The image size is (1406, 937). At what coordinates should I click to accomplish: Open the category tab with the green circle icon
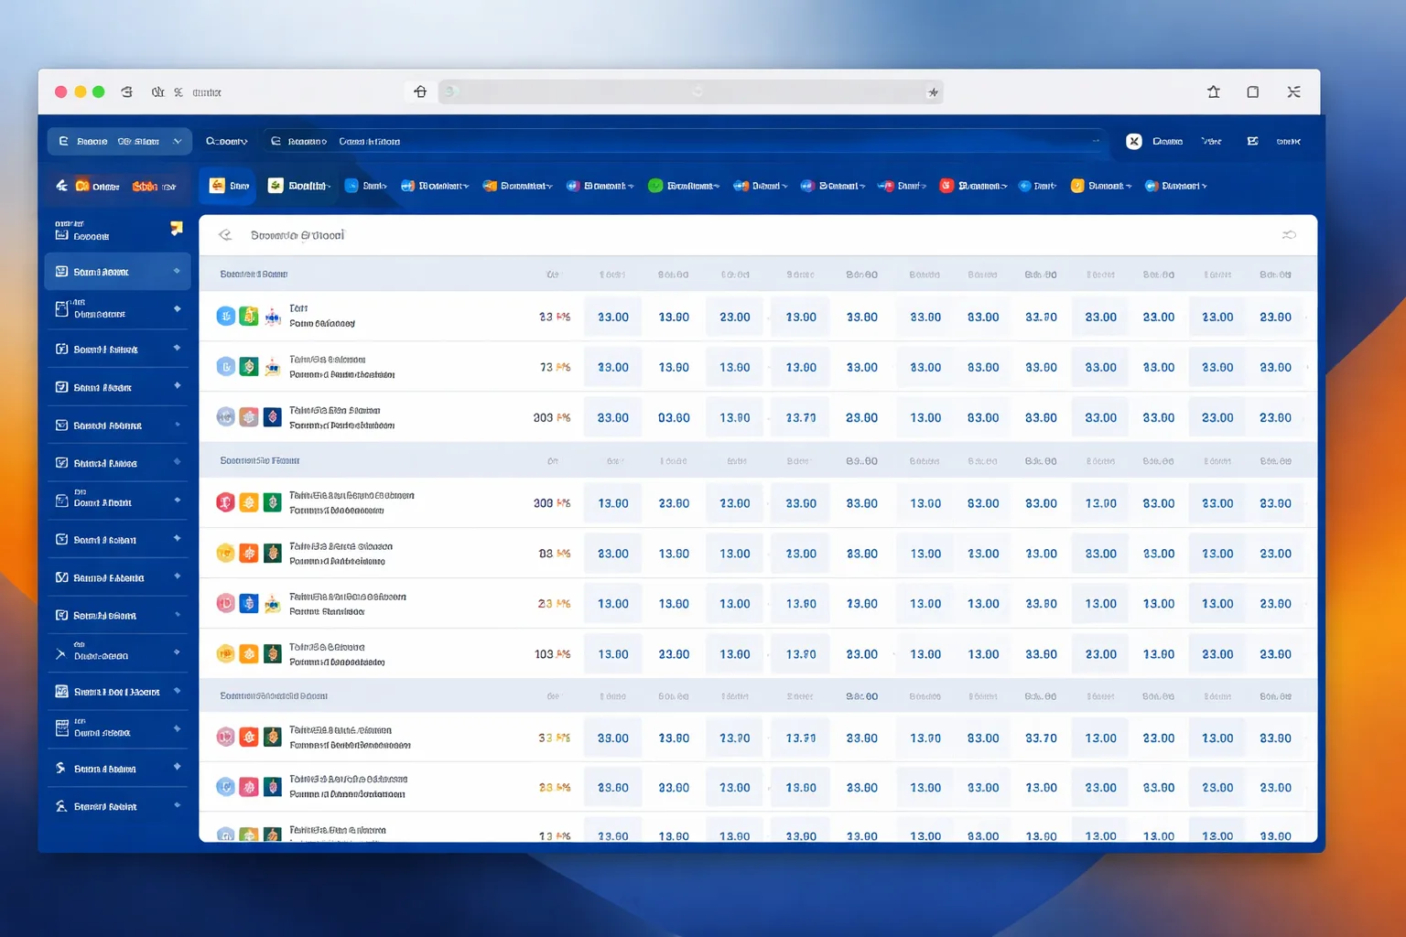click(683, 186)
